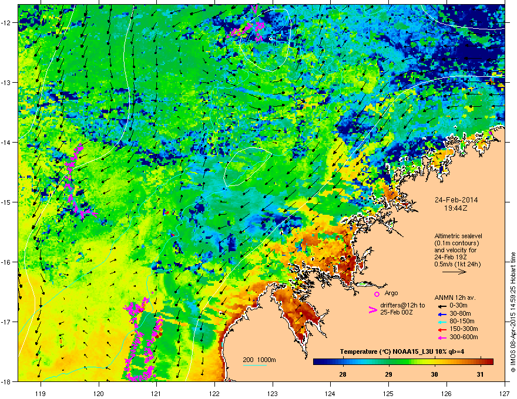Click the 0.5m/s velocity scale arrow
Viewport: 517px width, 399px height.
(x=454, y=272)
